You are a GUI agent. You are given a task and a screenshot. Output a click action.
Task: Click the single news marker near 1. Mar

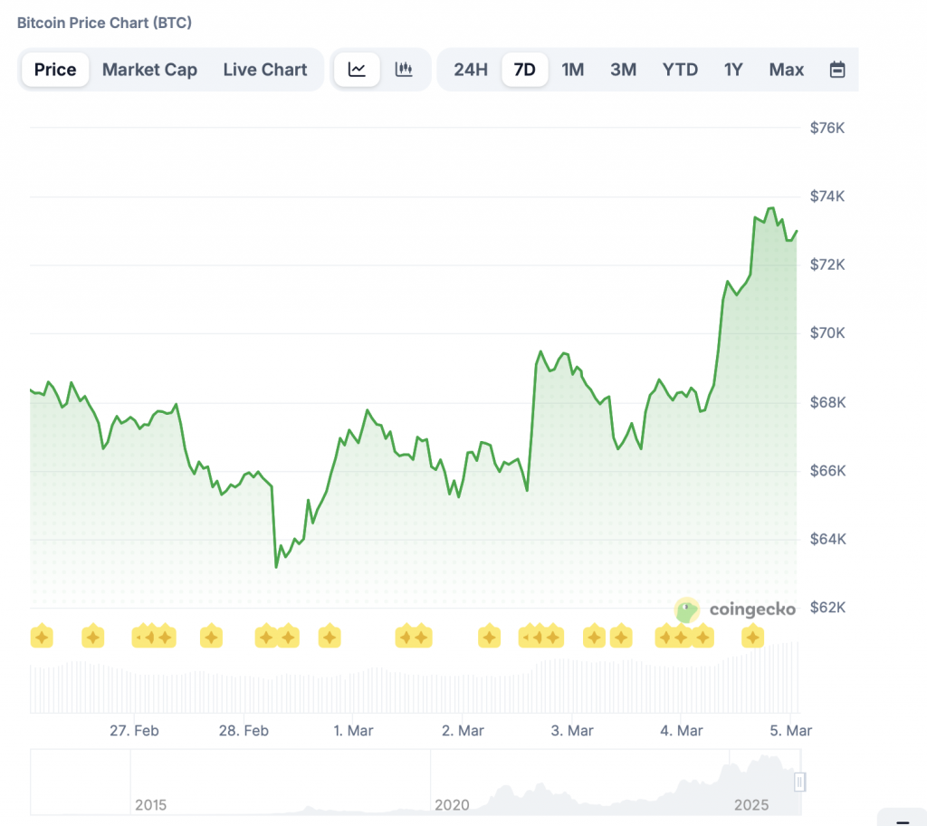click(330, 637)
